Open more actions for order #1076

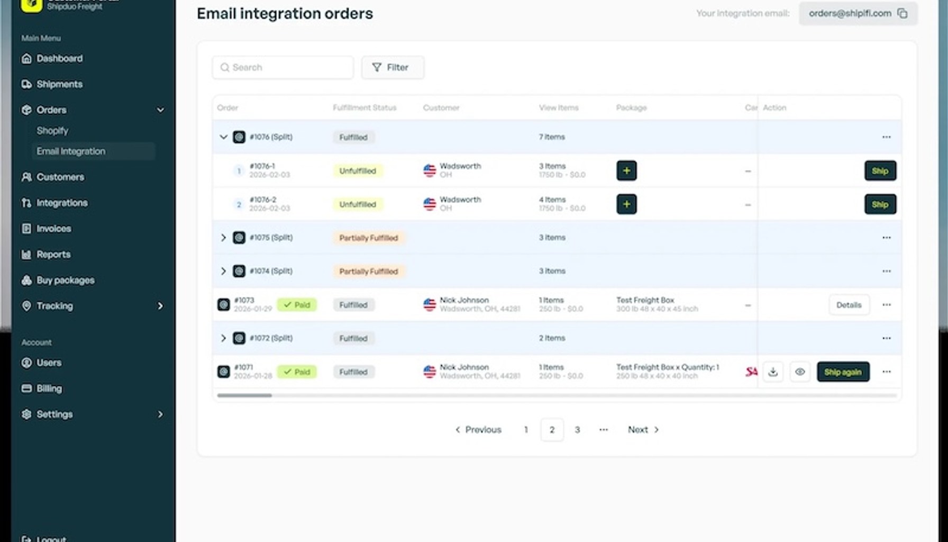click(887, 137)
